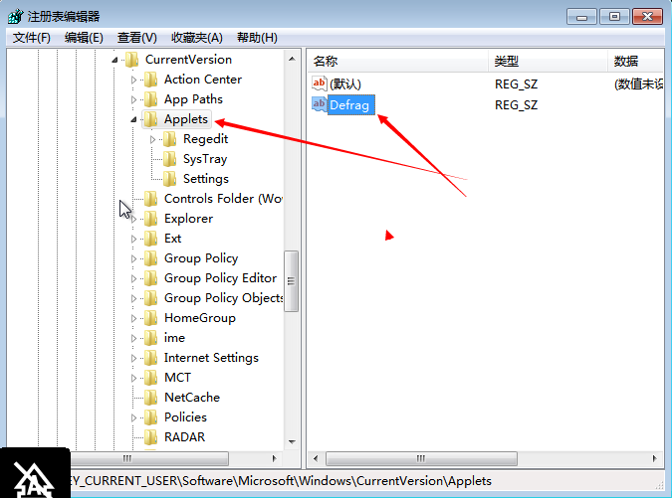Click the SysTray folder icon

[169, 159]
